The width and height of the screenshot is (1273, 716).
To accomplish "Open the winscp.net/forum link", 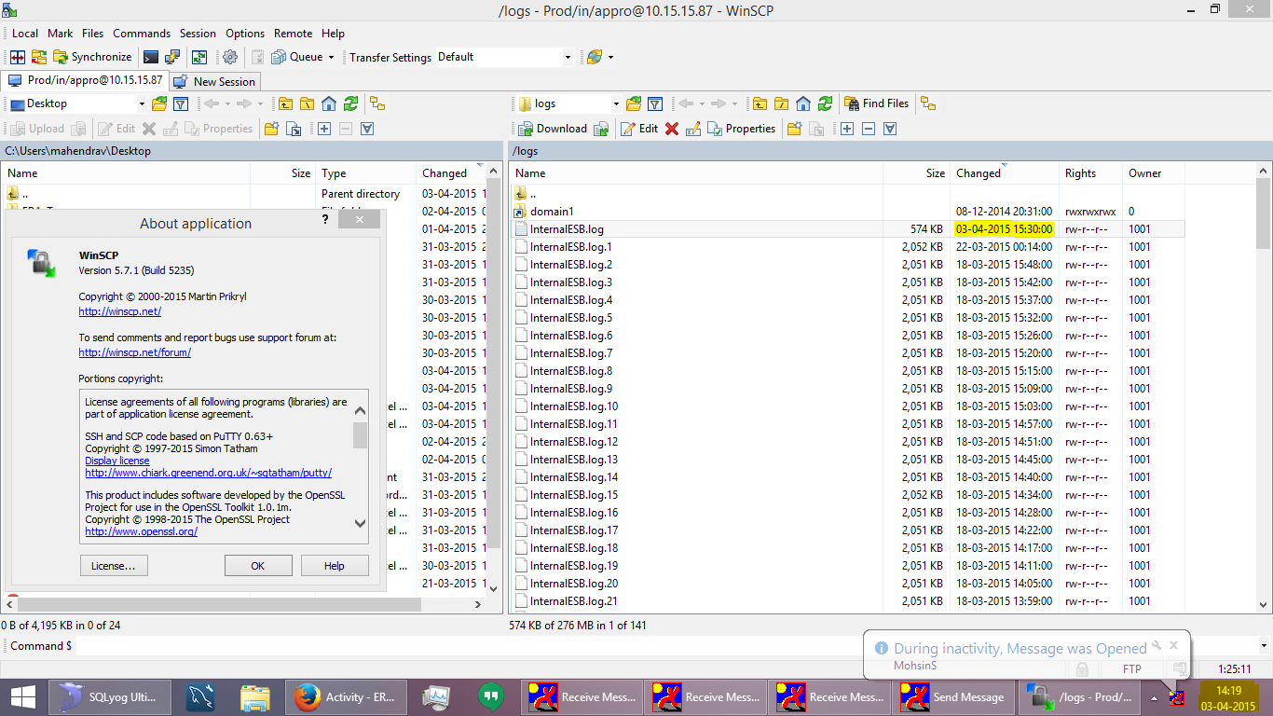I will [134, 352].
